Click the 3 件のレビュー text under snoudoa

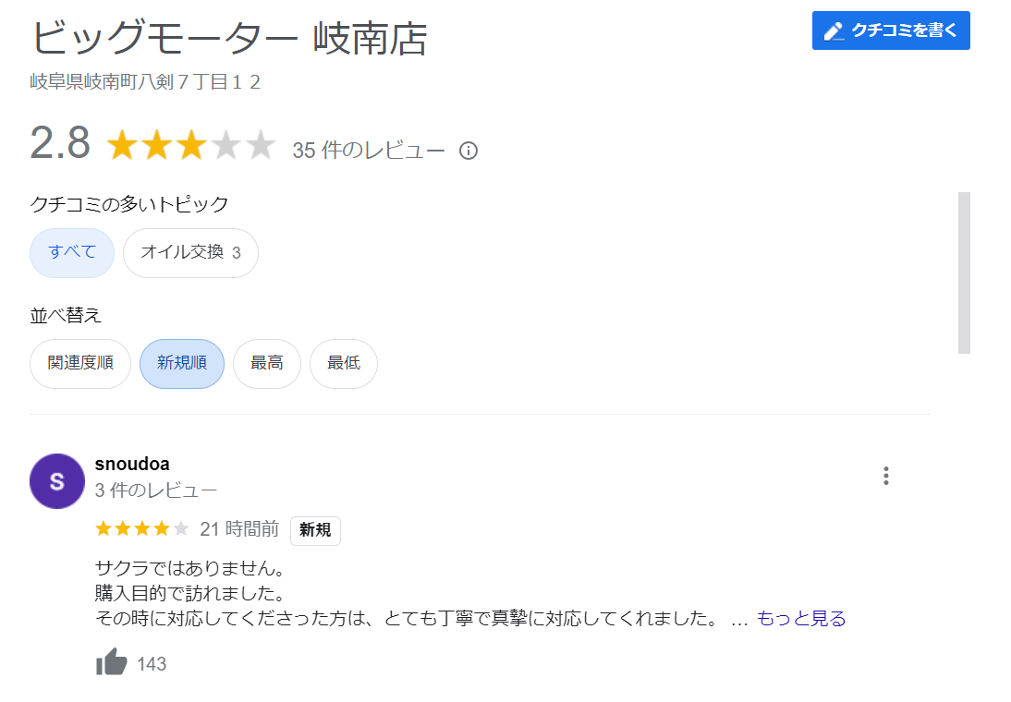[156, 490]
